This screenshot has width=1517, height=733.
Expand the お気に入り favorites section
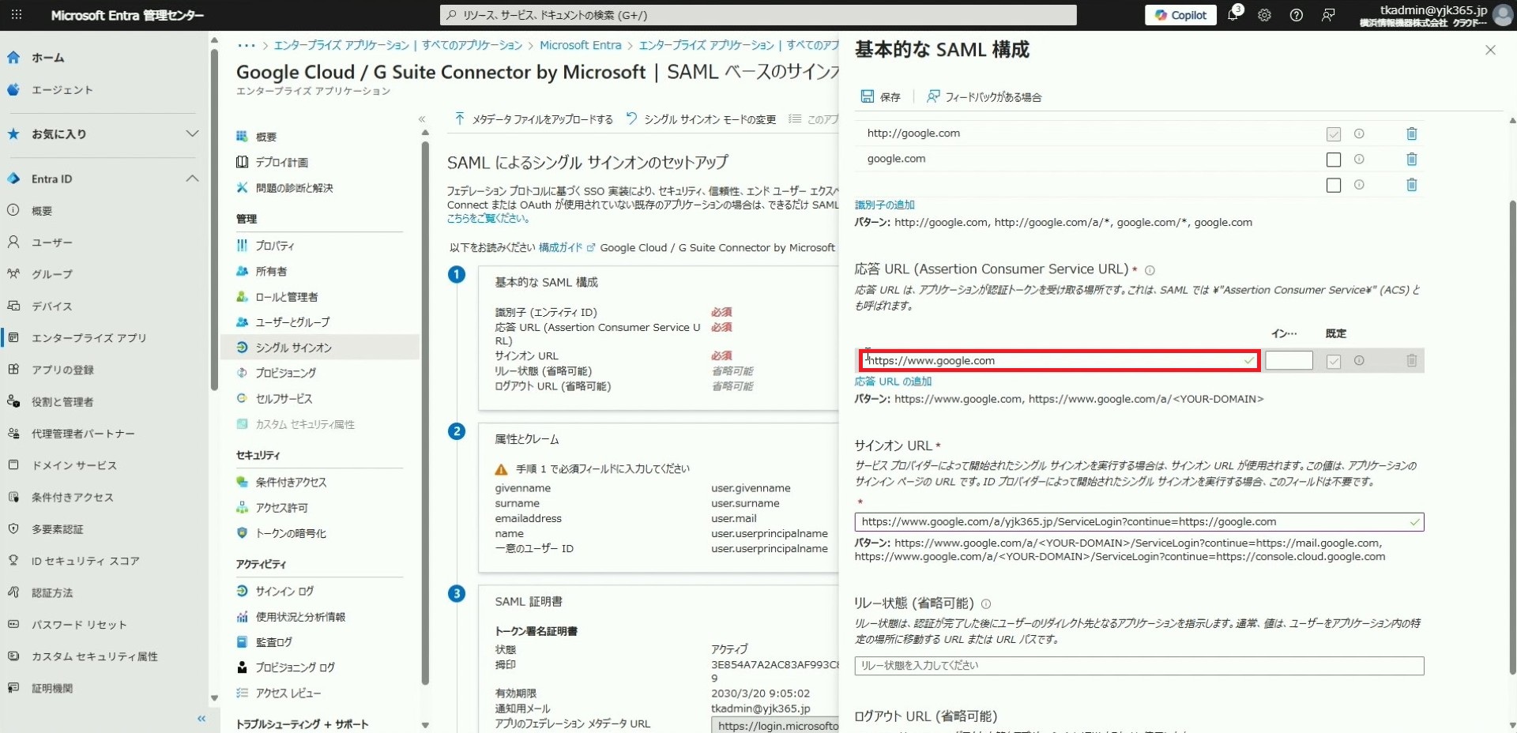[x=192, y=133]
